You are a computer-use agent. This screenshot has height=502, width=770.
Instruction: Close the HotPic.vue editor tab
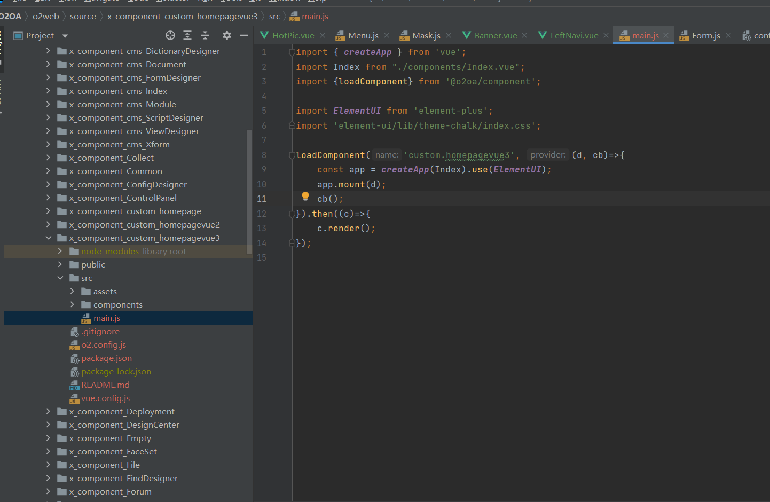pyautogui.click(x=323, y=35)
